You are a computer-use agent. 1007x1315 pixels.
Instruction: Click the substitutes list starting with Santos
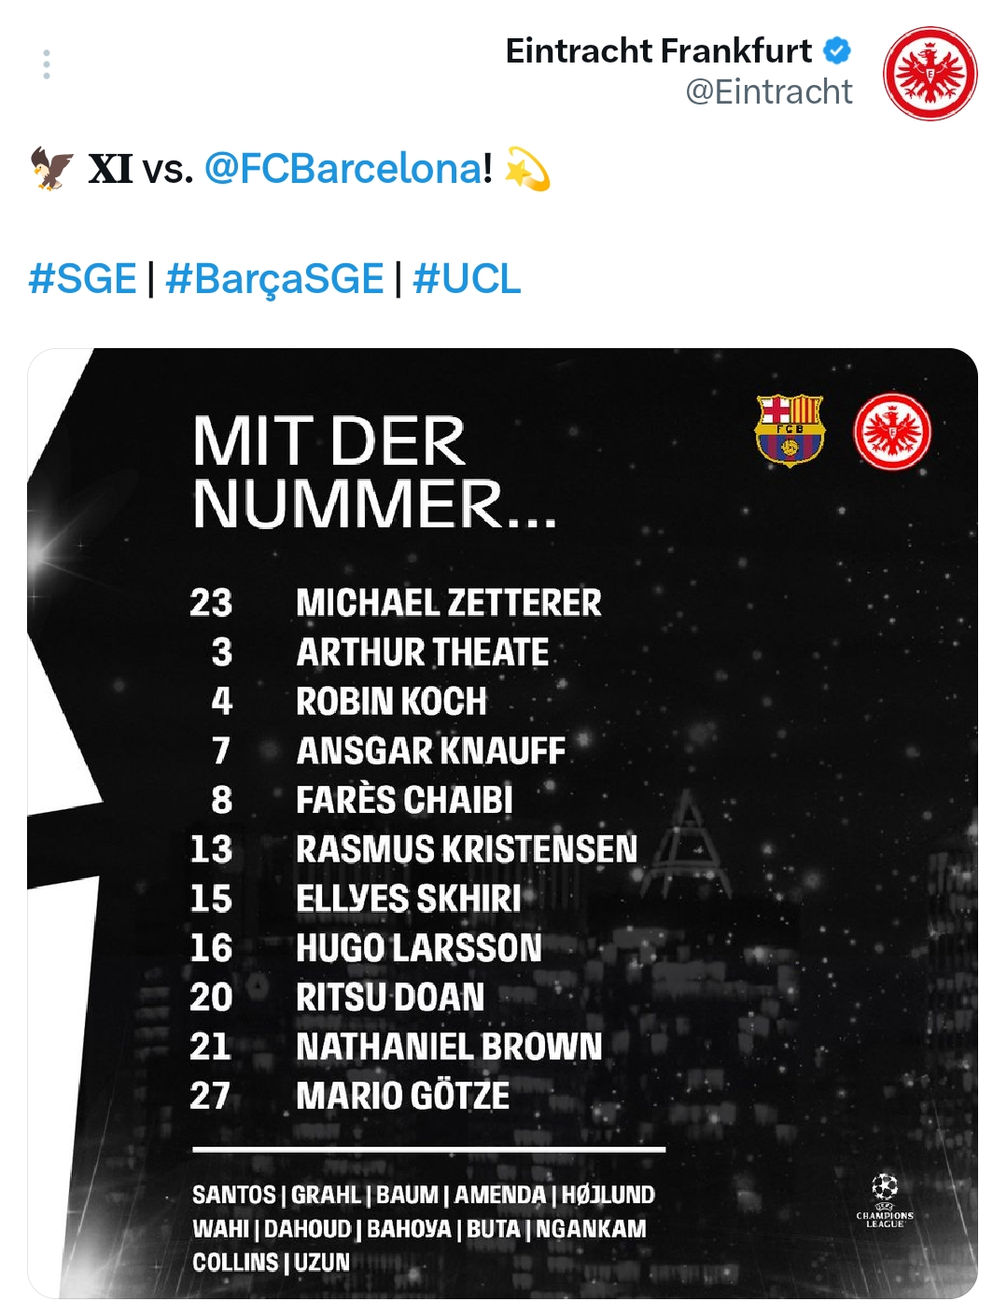(x=423, y=1228)
